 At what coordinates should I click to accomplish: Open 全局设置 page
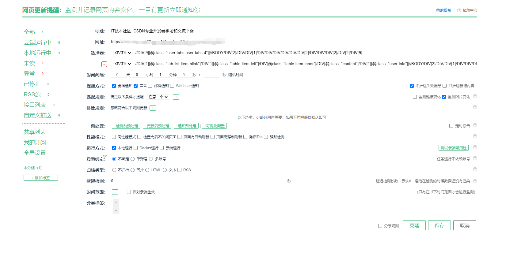click(35, 153)
